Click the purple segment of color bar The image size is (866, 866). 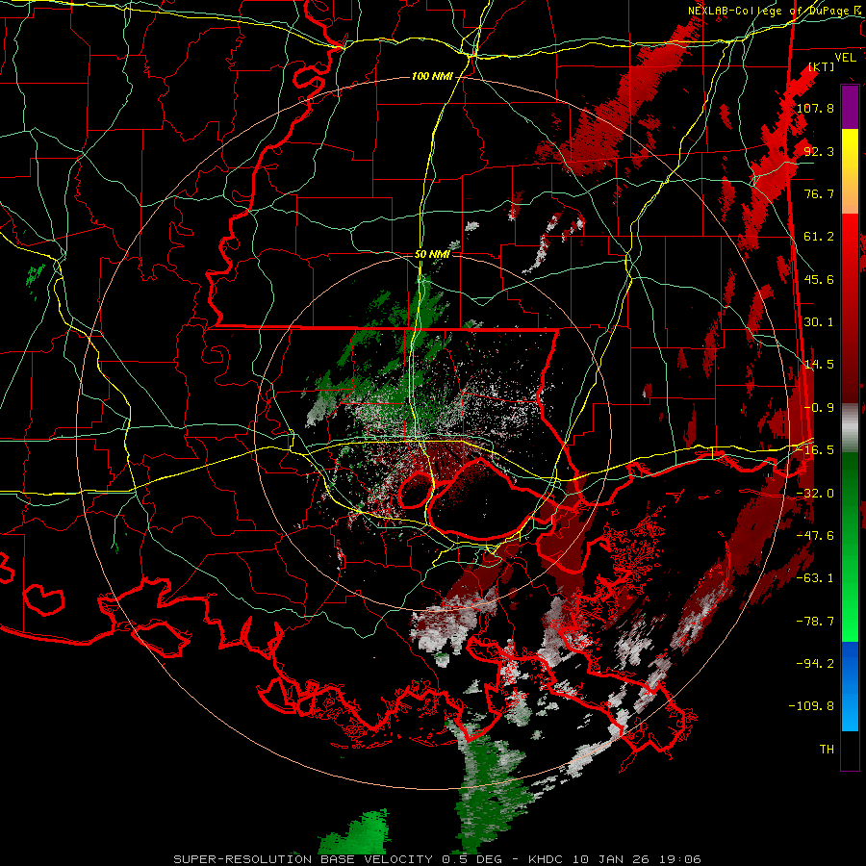[x=850, y=108]
